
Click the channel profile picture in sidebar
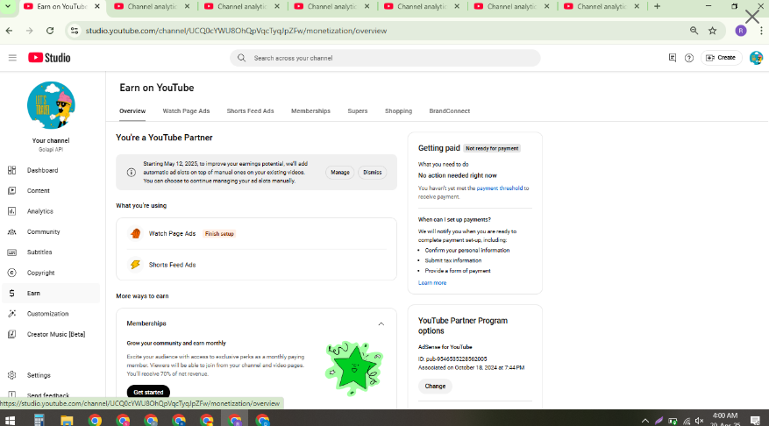pyautogui.click(x=51, y=105)
